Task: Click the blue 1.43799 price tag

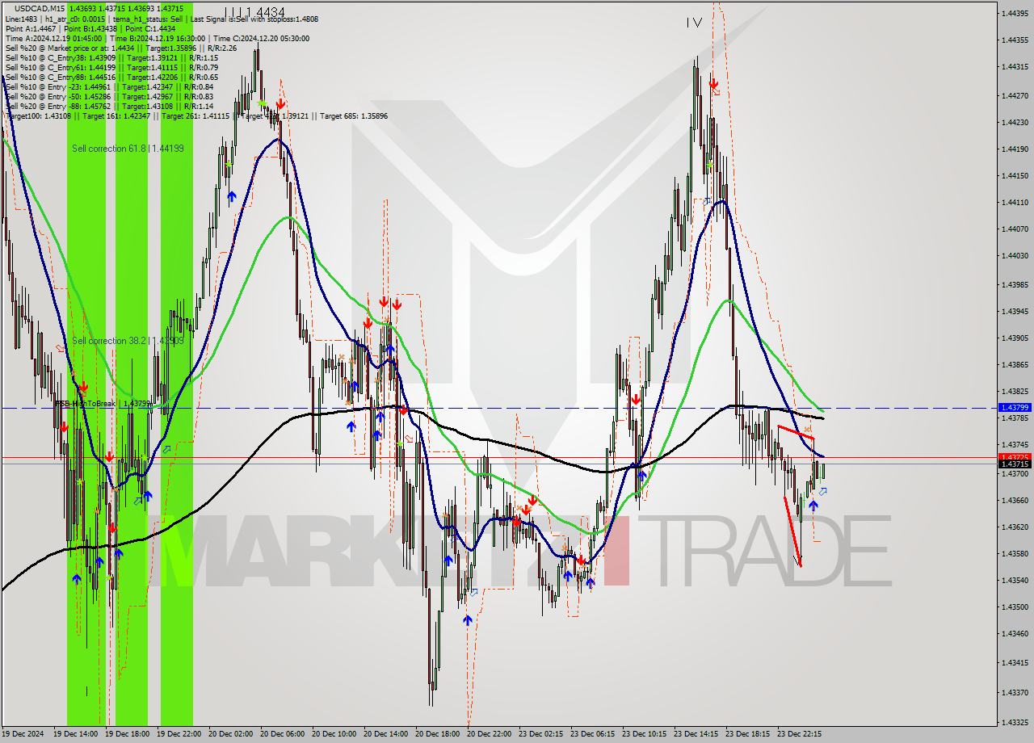Action: tap(1015, 408)
